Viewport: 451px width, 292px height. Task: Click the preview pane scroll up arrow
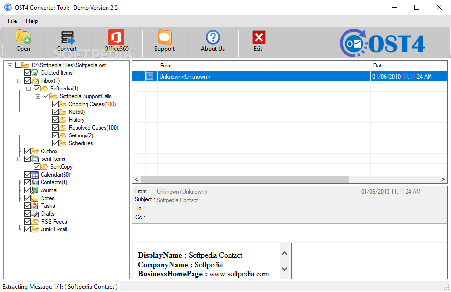[285, 254]
